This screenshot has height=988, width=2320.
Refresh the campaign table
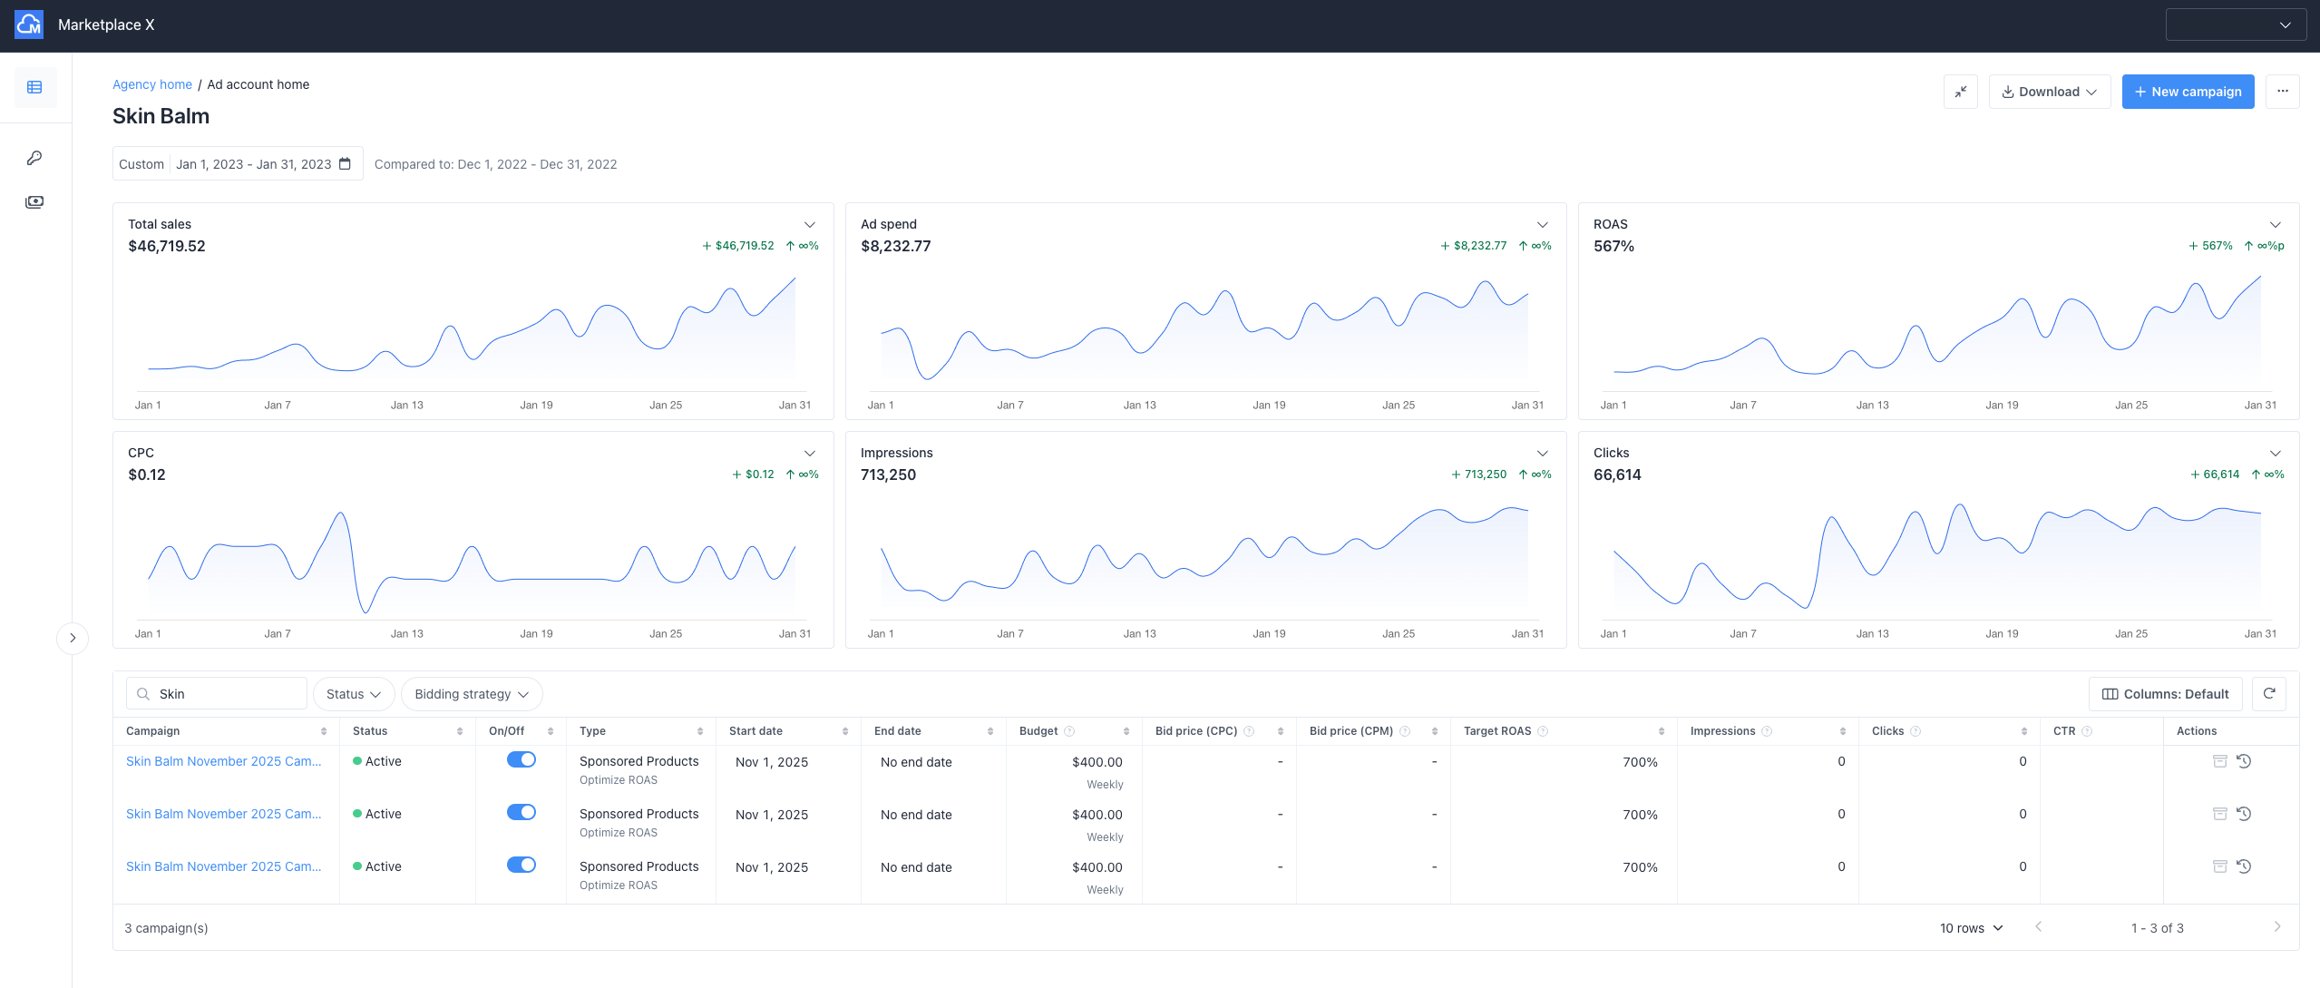tap(2270, 693)
